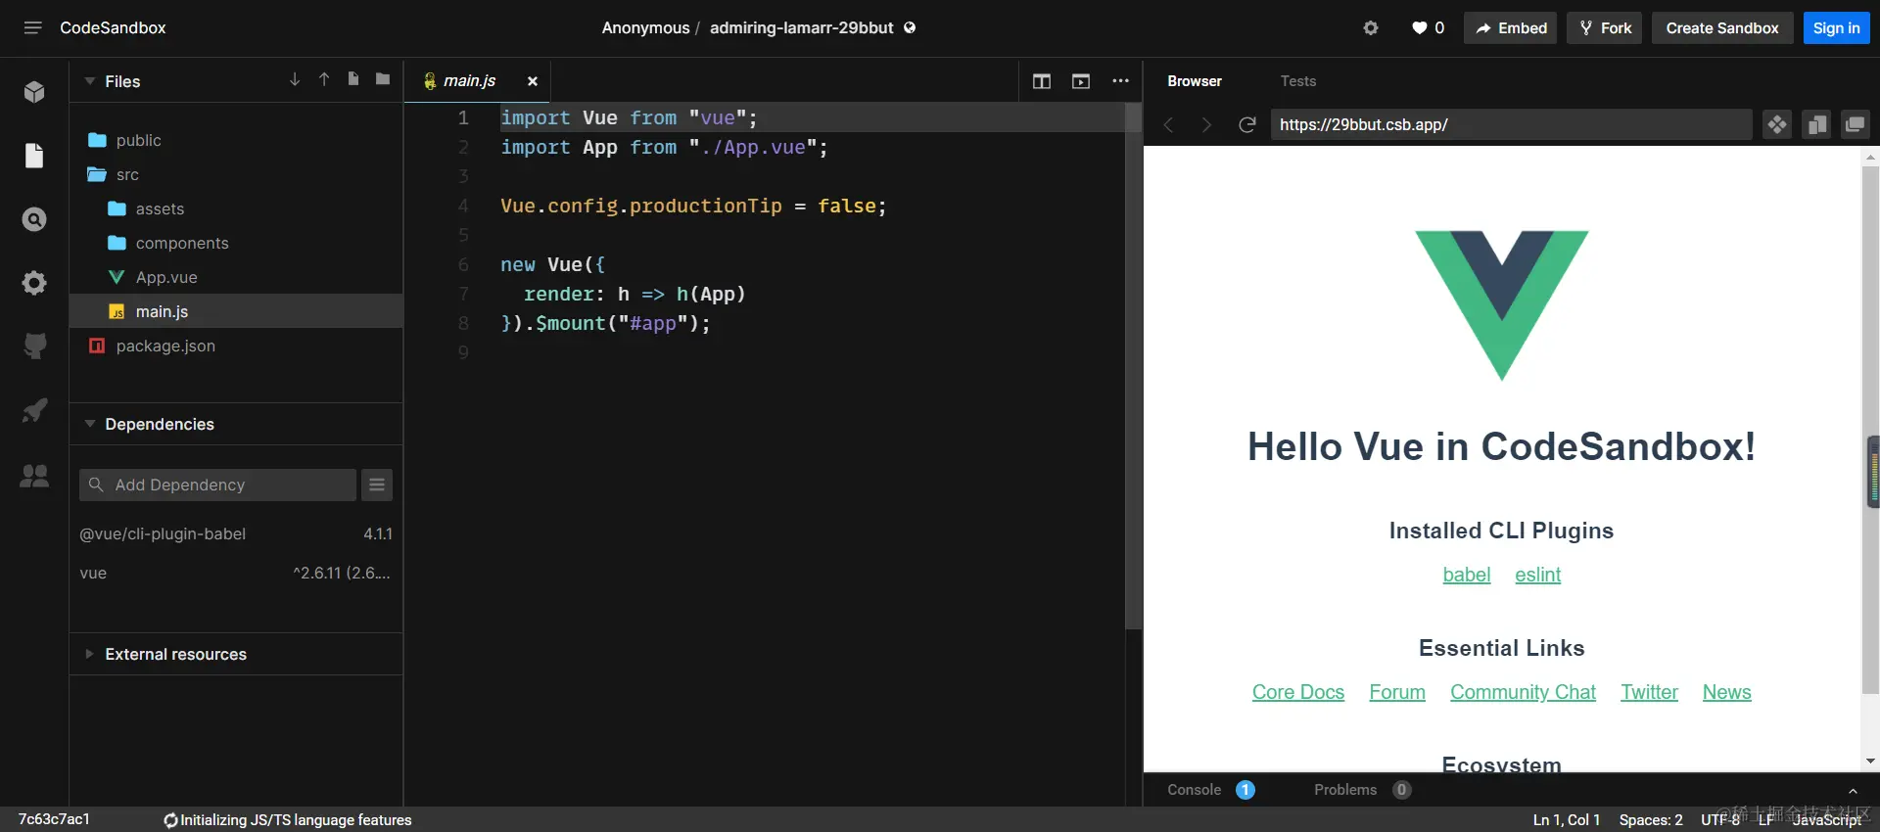Collapse the src folder
This screenshot has width=1880, height=832.
click(x=236, y=174)
